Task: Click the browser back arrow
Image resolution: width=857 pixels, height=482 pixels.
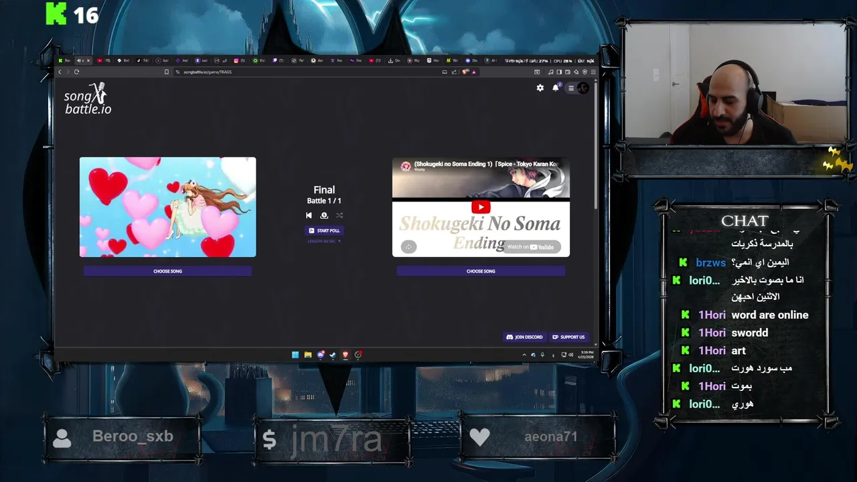Action: click(x=60, y=72)
